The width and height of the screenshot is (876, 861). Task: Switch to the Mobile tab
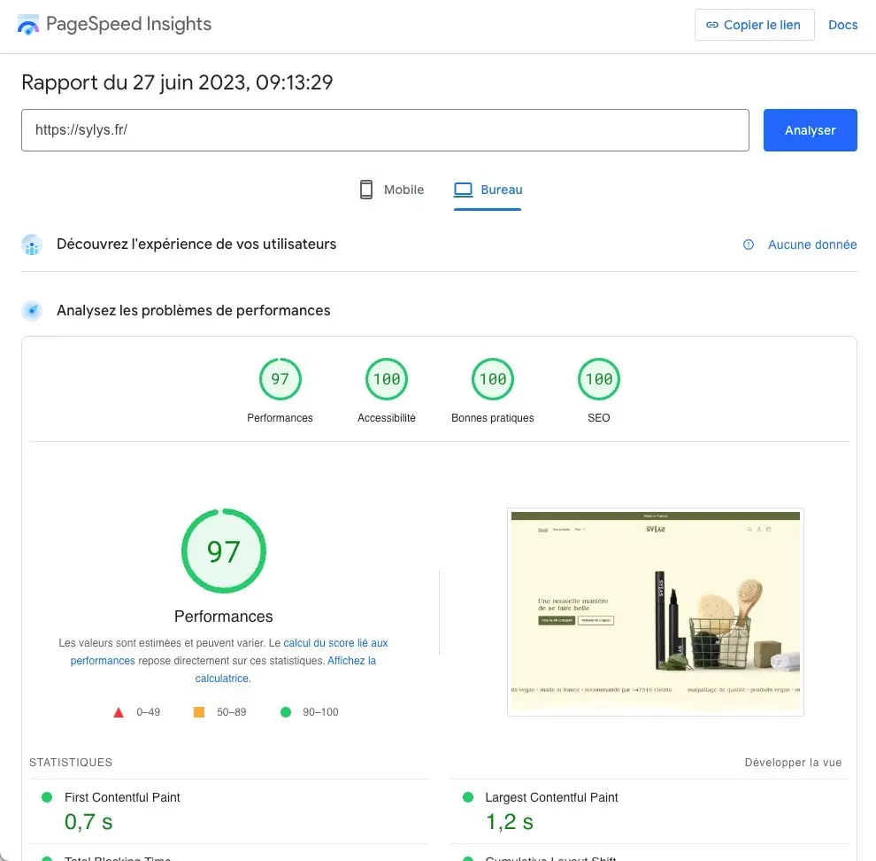click(392, 190)
